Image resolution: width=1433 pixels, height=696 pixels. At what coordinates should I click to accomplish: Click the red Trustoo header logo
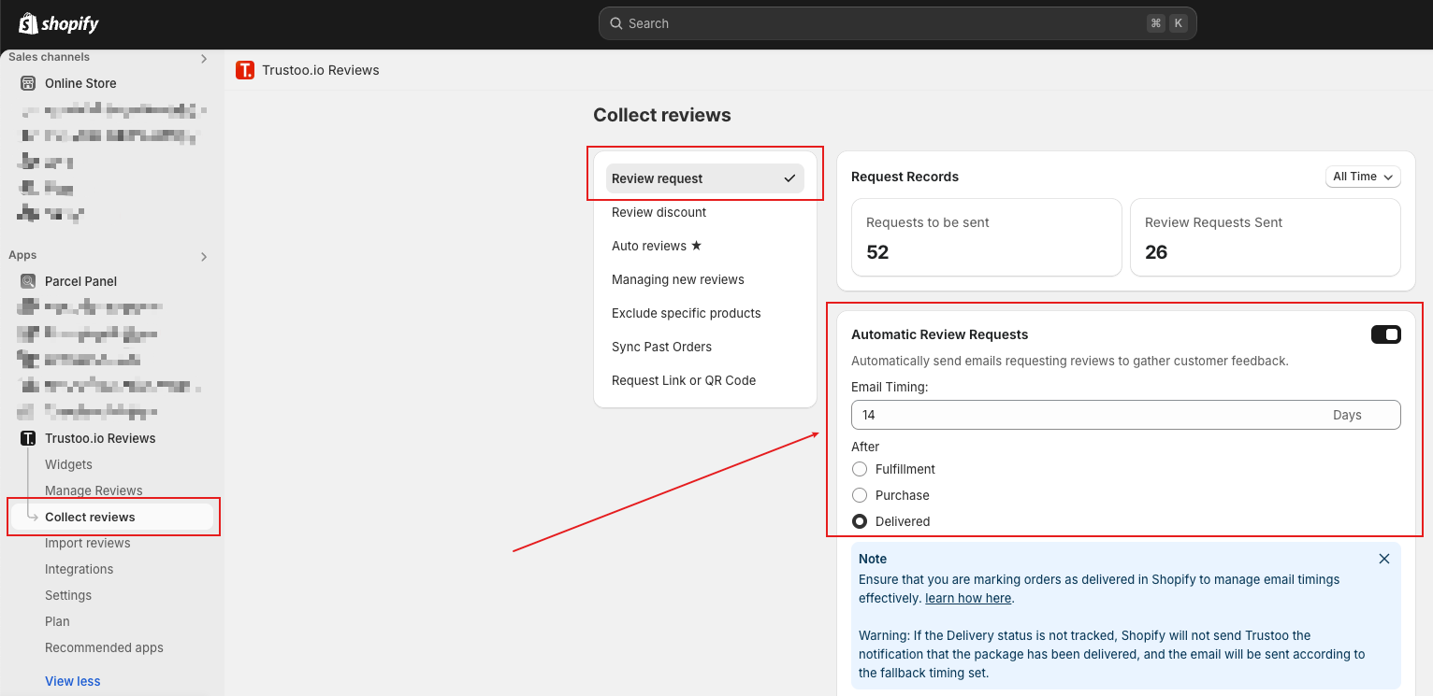245,70
